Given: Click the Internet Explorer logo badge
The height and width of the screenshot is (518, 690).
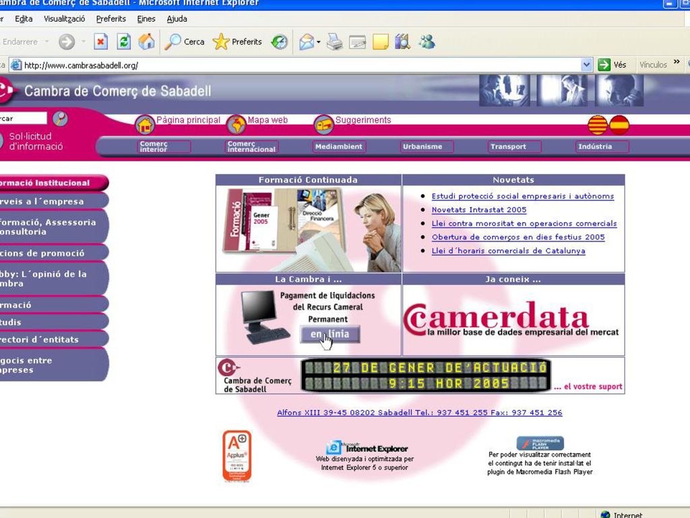Looking at the screenshot, I should (x=367, y=447).
